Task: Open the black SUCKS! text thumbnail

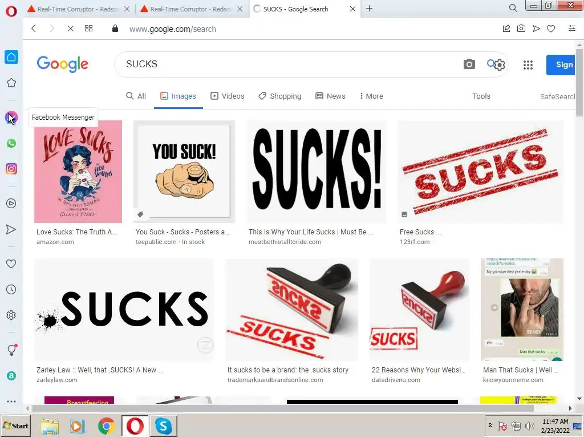Action: pos(316,172)
